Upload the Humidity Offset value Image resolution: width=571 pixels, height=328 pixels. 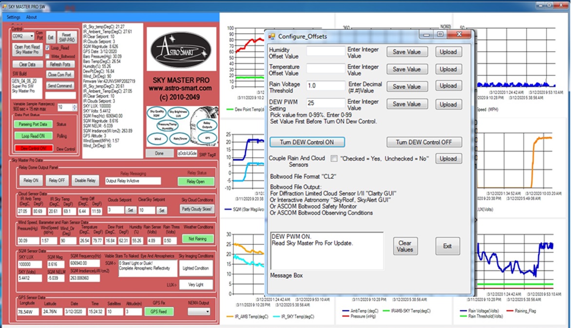(x=448, y=52)
